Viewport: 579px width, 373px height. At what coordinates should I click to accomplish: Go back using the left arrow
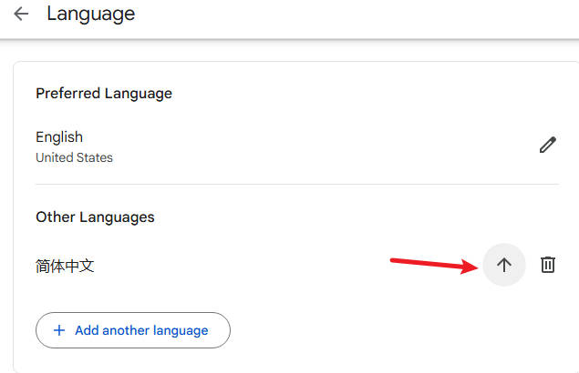tap(21, 14)
